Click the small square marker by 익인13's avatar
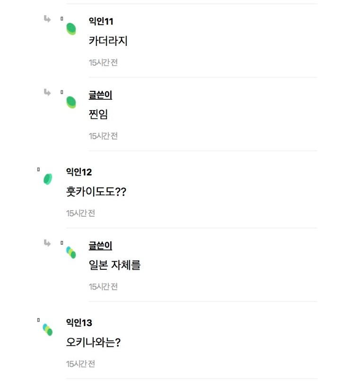 click(x=38, y=320)
